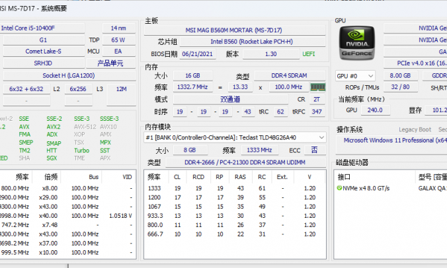Open the GPU #0 selector dropdown
The height and width of the screenshot is (268, 447).
[355, 76]
